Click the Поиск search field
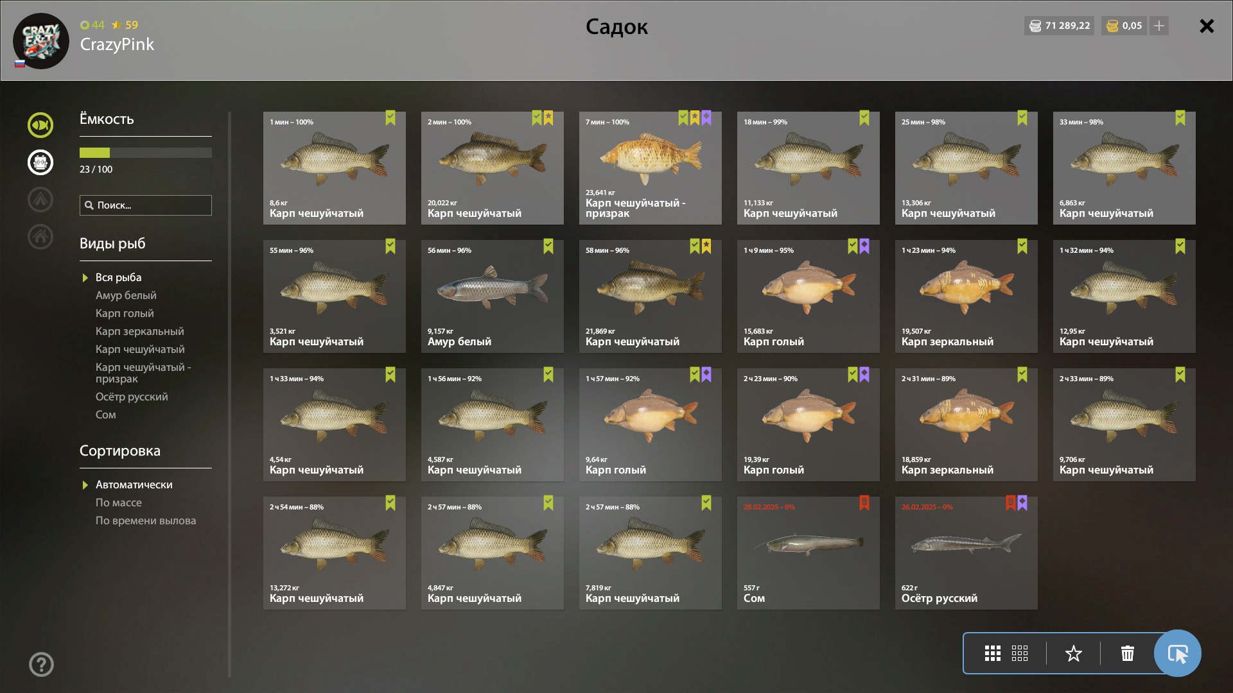 coord(146,205)
